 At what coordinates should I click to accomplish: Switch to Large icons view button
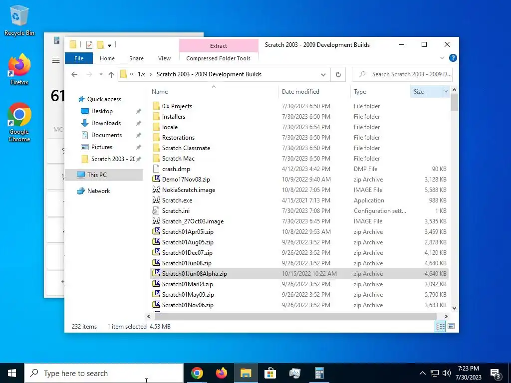pyautogui.click(x=451, y=326)
